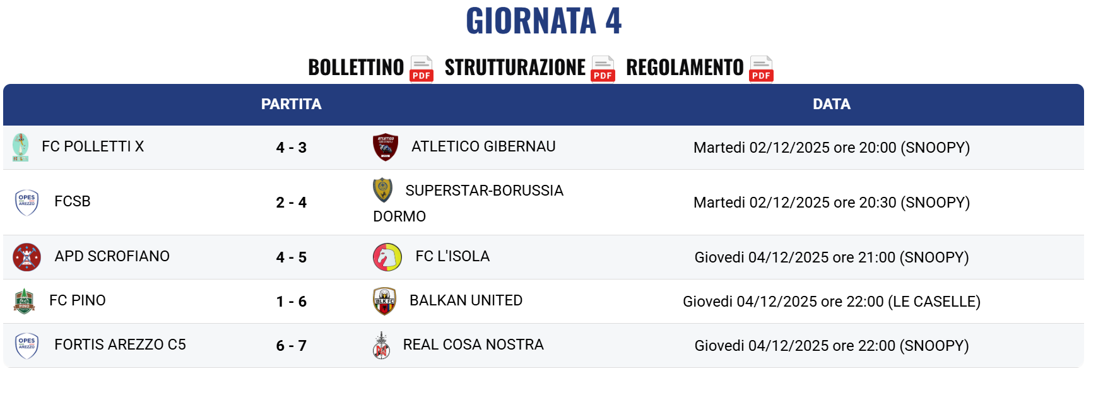Click the FCSB OPES Arezzo shield

(x=27, y=203)
